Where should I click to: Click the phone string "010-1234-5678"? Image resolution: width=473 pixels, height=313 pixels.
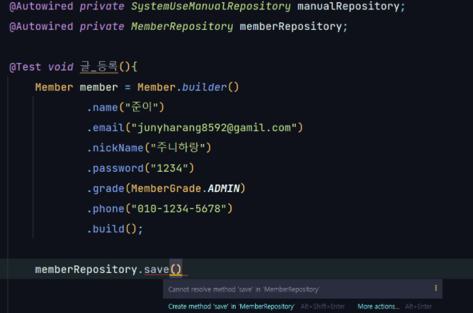click(179, 208)
